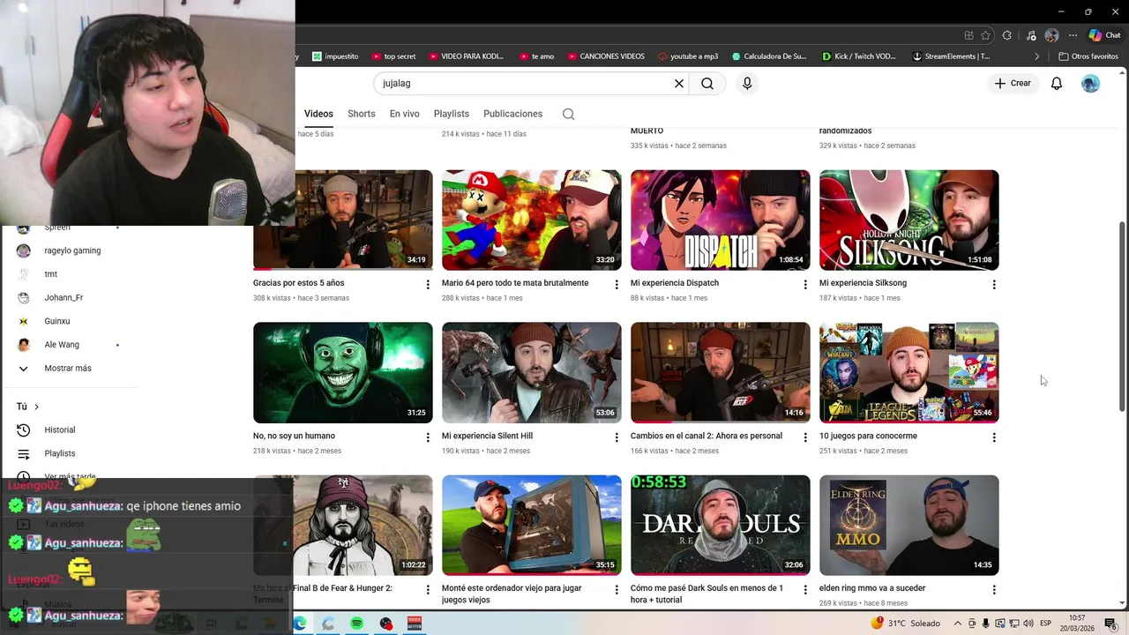This screenshot has width=1129, height=635.
Task: Open options for Monté este ordenador viejo
Action: coord(617,590)
